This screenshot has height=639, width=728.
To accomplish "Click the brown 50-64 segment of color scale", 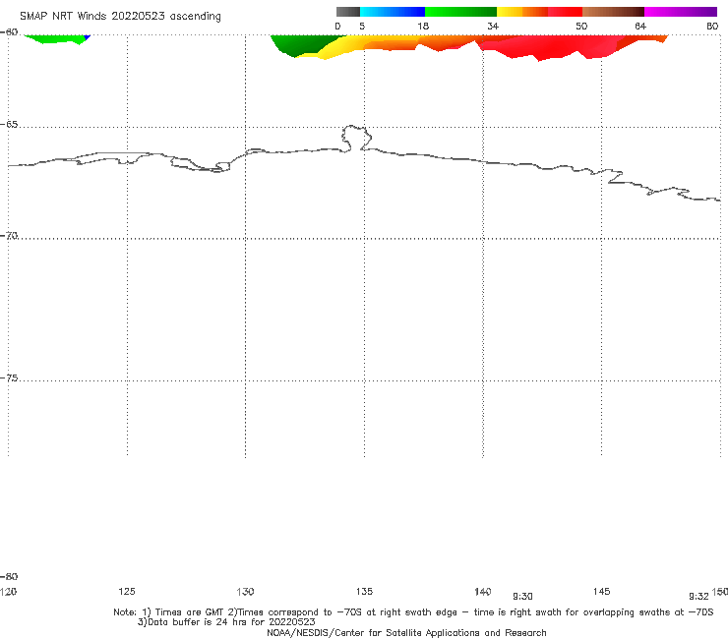I will pos(613,12).
